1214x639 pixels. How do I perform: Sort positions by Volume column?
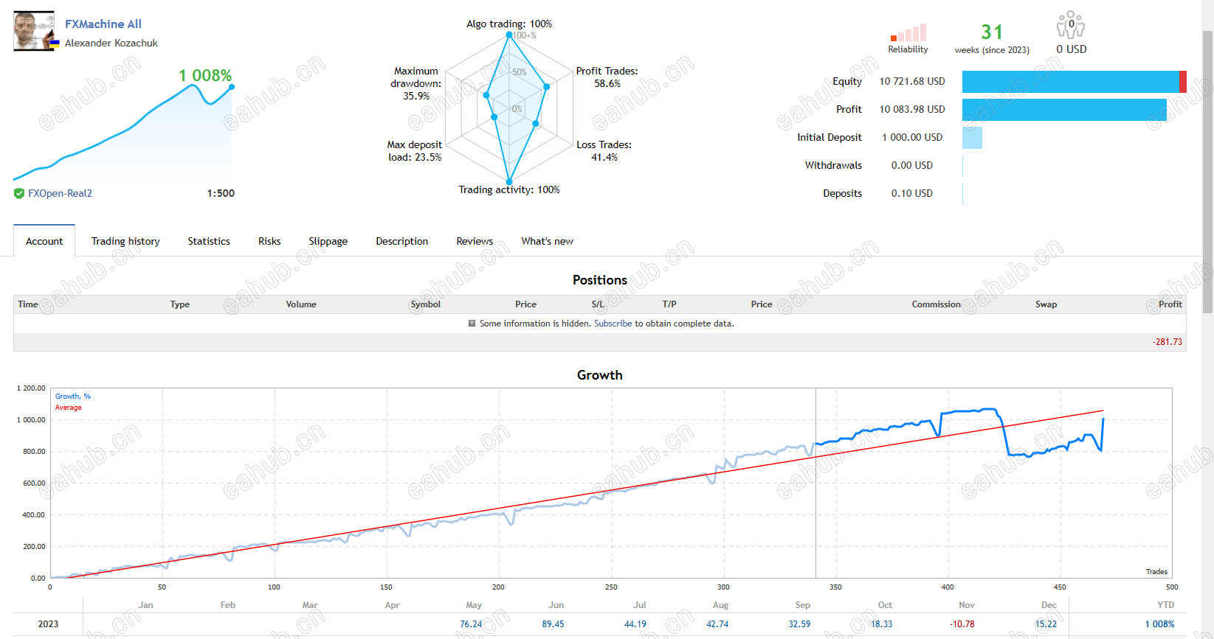(x=301, y=304)
